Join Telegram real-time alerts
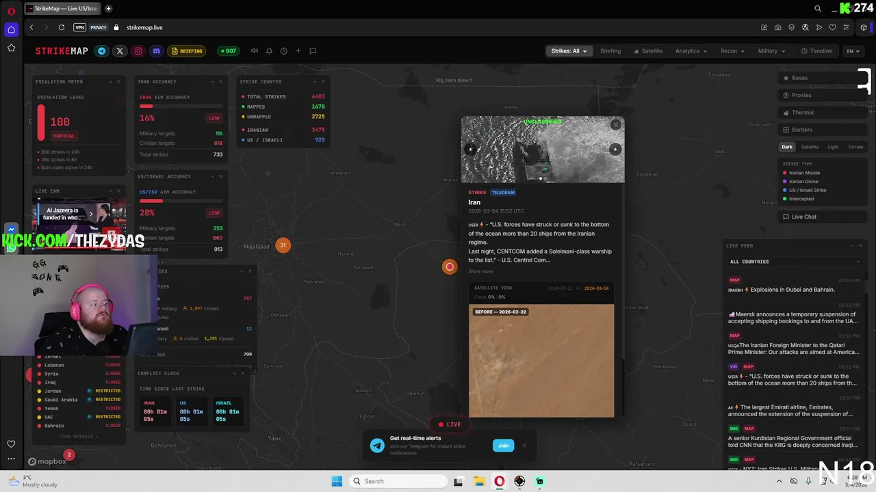Image resolution: width=876 pixels, height=492 pixels. [x=503, y=446]
